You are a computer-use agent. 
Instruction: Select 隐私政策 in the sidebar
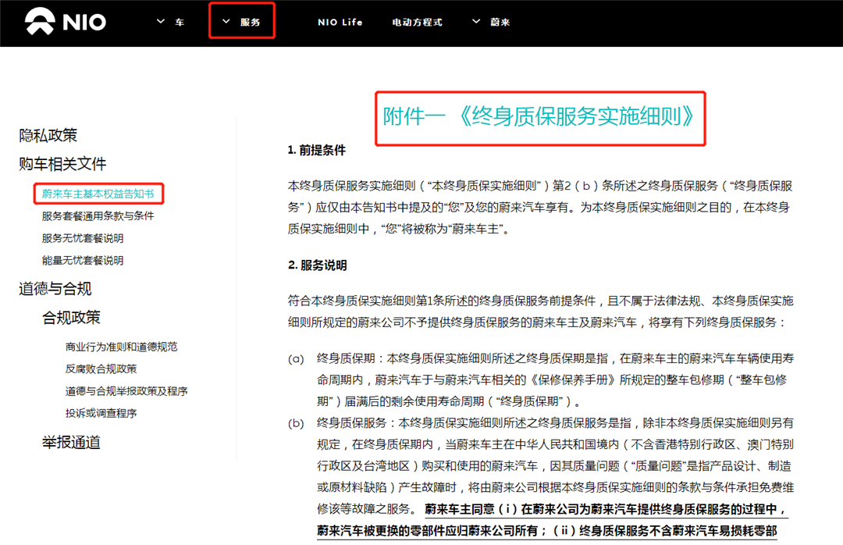click(48, 136)
